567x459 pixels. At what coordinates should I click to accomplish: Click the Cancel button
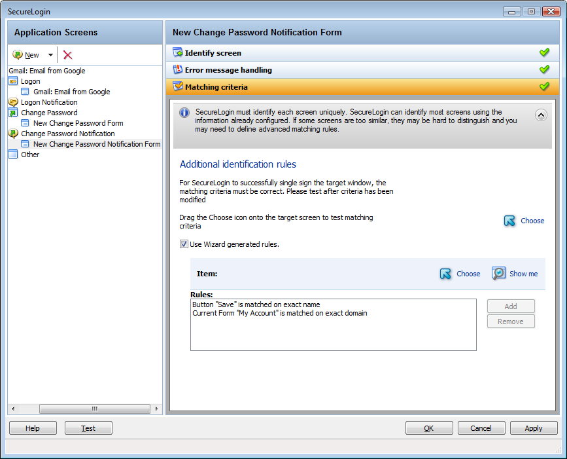click(x=481, y=428)
